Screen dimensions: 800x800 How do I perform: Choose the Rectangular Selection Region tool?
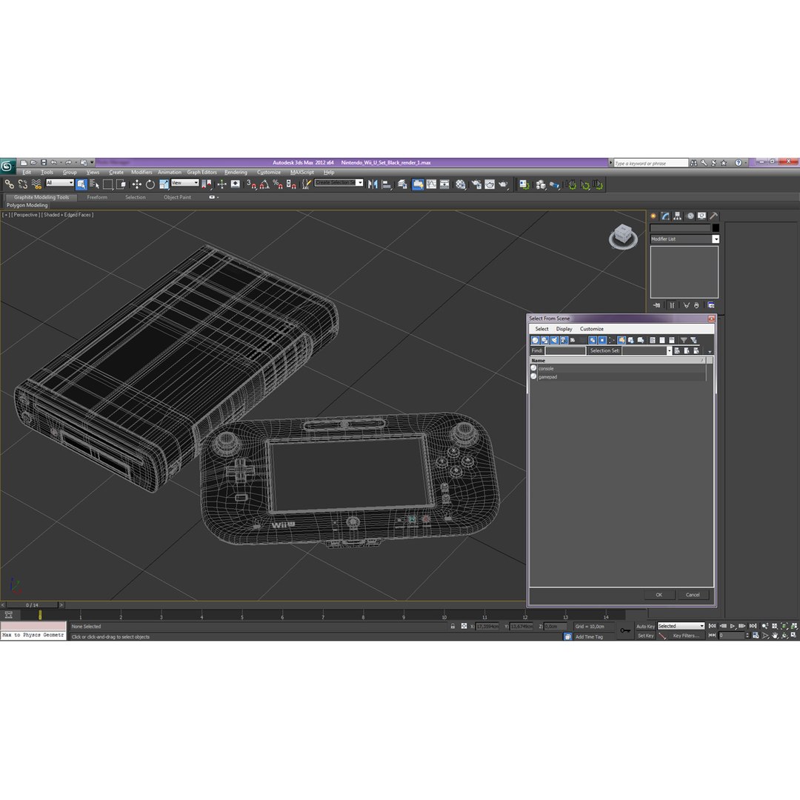[107, 184]
